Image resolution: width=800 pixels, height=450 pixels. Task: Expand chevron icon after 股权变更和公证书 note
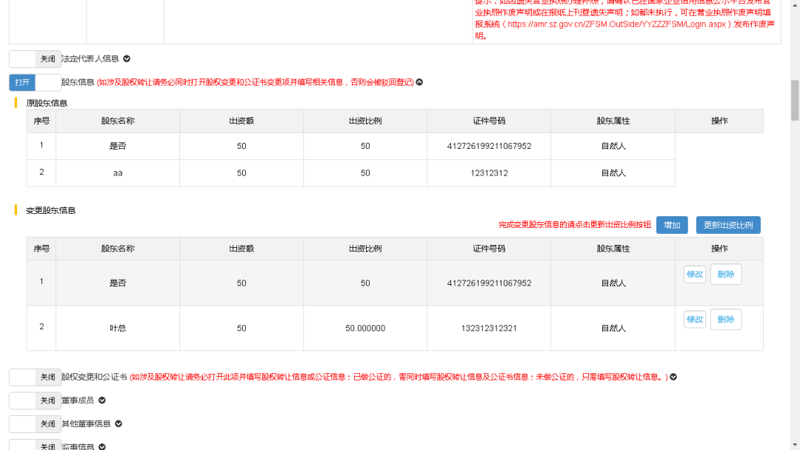point(673,377)
